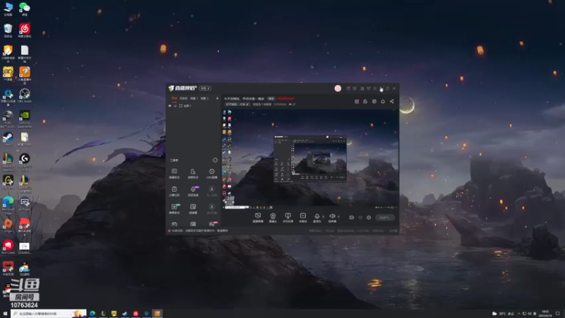The height and width of the screenshot is (318, 565).
Task: Click the share icon in the header
Action: tap(392, 101)
